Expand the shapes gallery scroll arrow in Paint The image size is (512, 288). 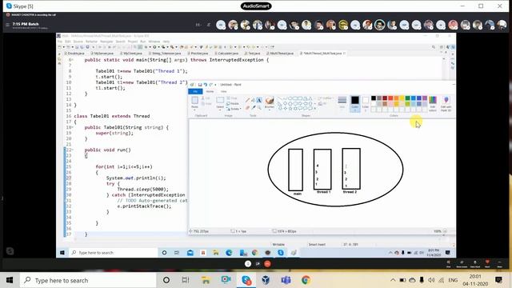(315, 108)
